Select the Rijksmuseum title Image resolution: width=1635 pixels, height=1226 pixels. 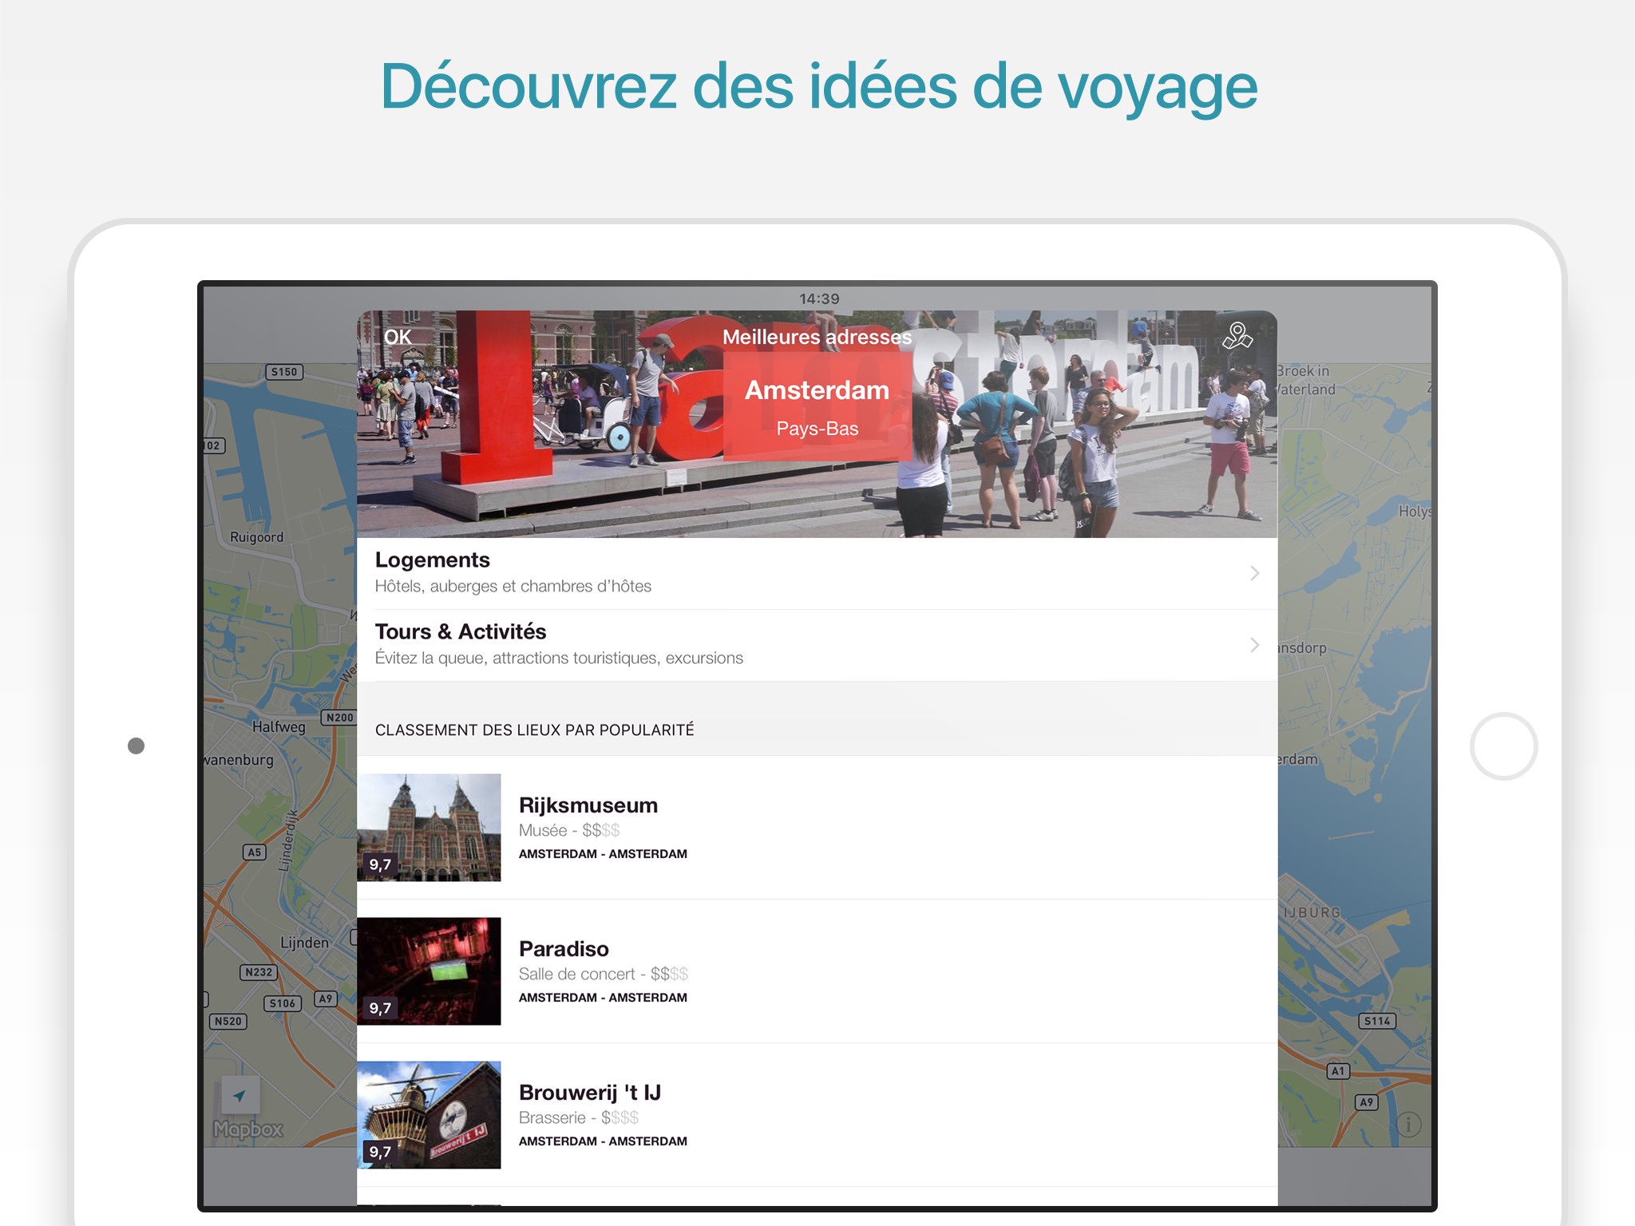[x=588, y=805]
